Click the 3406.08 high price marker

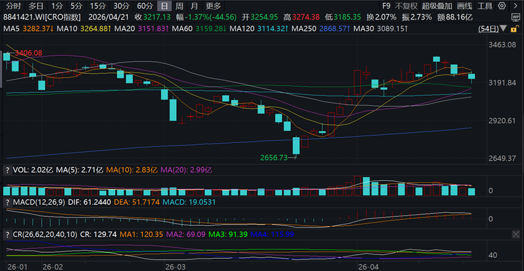pyautogui.click(x=28, y=53)
